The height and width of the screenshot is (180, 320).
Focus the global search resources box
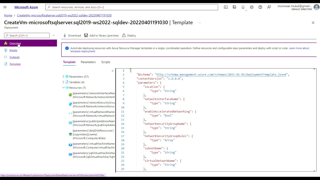pos(132,7)
